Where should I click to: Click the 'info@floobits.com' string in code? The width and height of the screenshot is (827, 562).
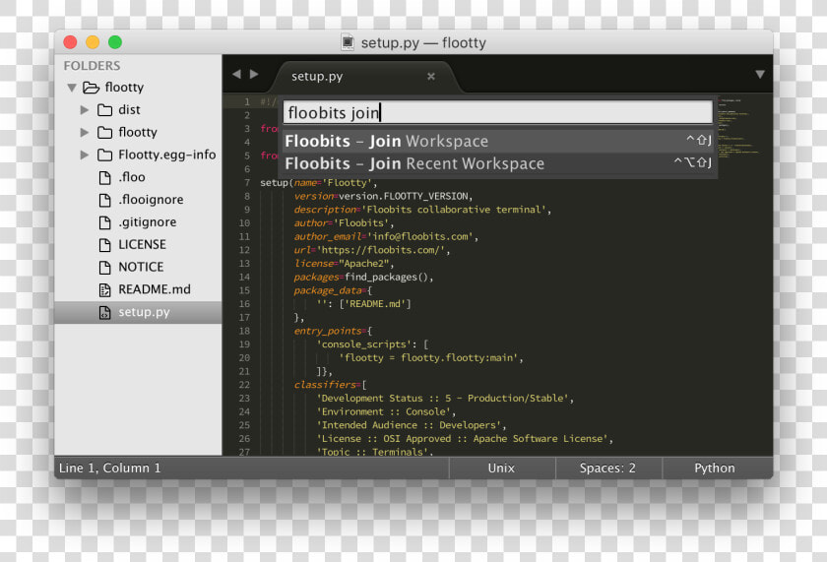click(x=419, y=237)
